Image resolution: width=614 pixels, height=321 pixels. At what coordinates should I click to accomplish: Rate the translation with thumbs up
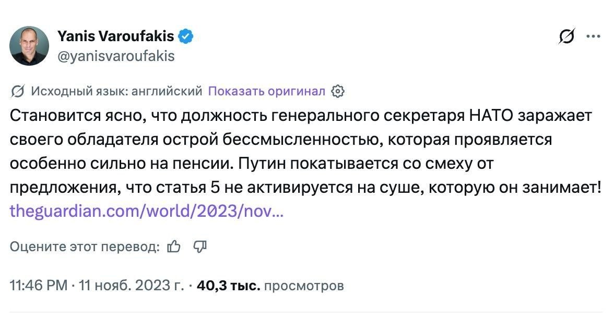pyautogui.click(x=174, y=246)
